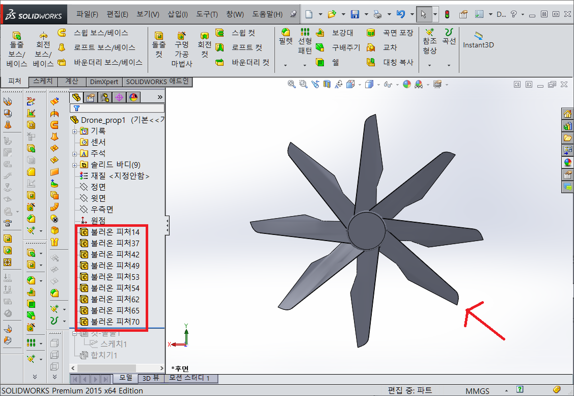
Task: Click the Open document folder icon
Action: pos(332,14)
